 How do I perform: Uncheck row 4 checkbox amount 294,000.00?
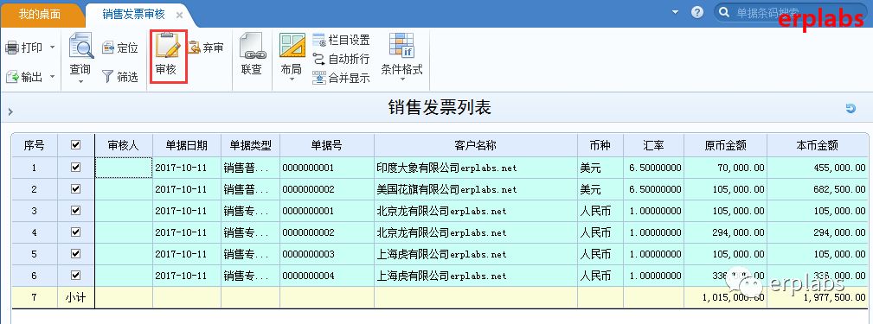click(76, 232)
